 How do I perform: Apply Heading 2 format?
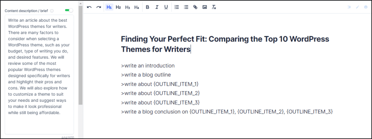coord(118,7)
